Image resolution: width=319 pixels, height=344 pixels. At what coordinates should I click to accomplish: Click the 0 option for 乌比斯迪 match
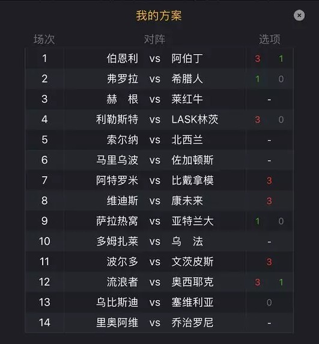(x=269, y=303)
